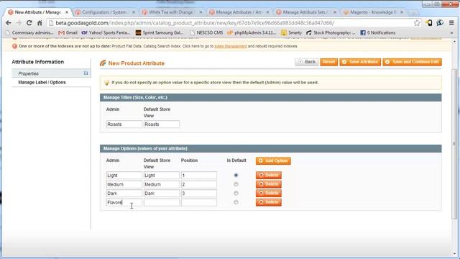Show more bookmarks with the overflow chevron
This screenshot has width=460, height=259.
pyautogui.click(x=451, y=32)
